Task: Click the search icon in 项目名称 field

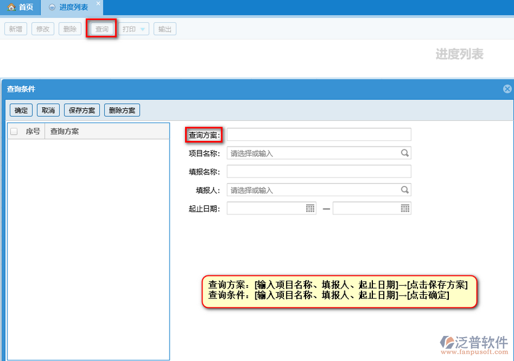Action: coord(404,153)
